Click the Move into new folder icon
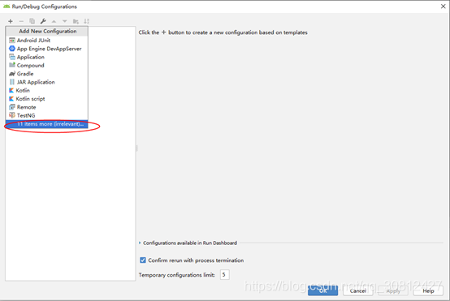 [76, 21]
